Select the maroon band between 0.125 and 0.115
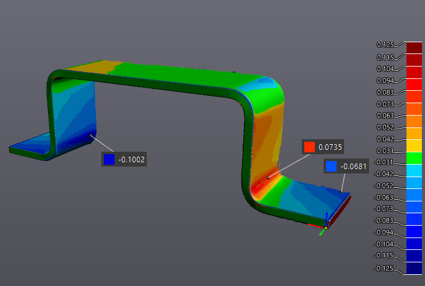Screen dimensions: 425x286 click(x=414, y=48)
